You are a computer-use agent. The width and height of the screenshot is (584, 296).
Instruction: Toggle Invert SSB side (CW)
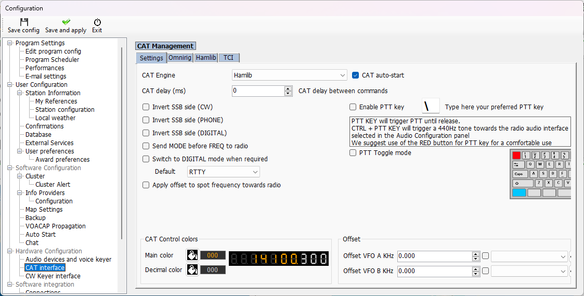tap(146, 107)
